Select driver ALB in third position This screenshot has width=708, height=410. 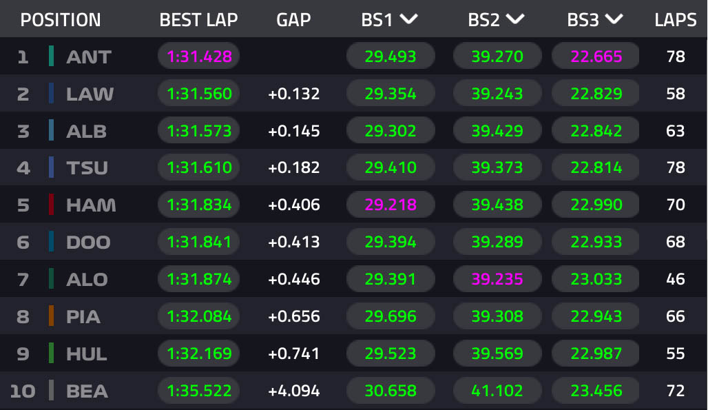coord(86,130)
